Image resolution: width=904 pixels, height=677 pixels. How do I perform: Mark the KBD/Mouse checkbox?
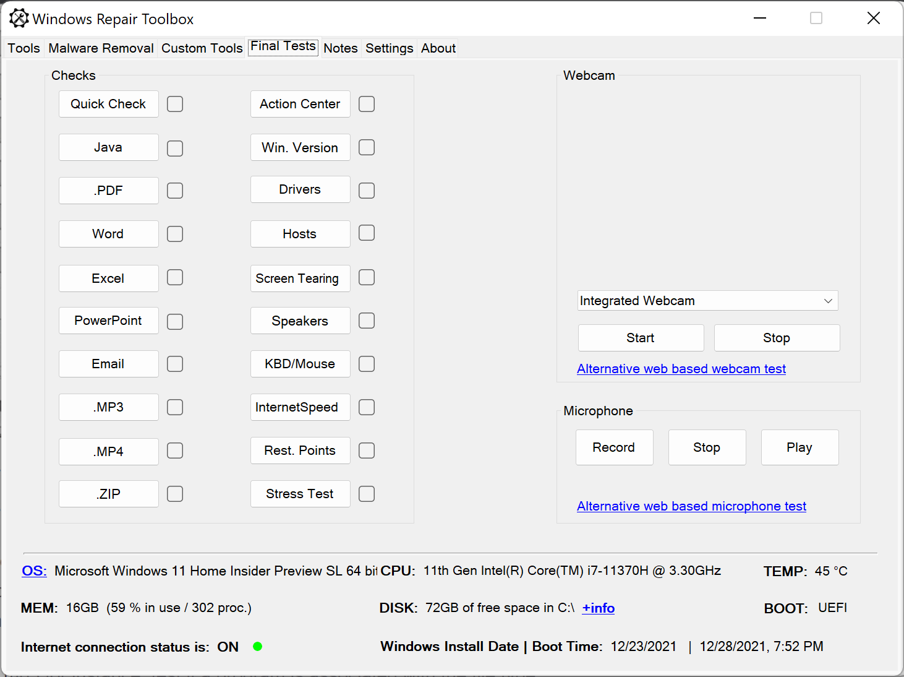pos(367,364)
